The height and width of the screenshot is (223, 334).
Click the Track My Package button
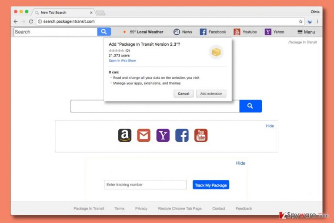tap(211, 185)
